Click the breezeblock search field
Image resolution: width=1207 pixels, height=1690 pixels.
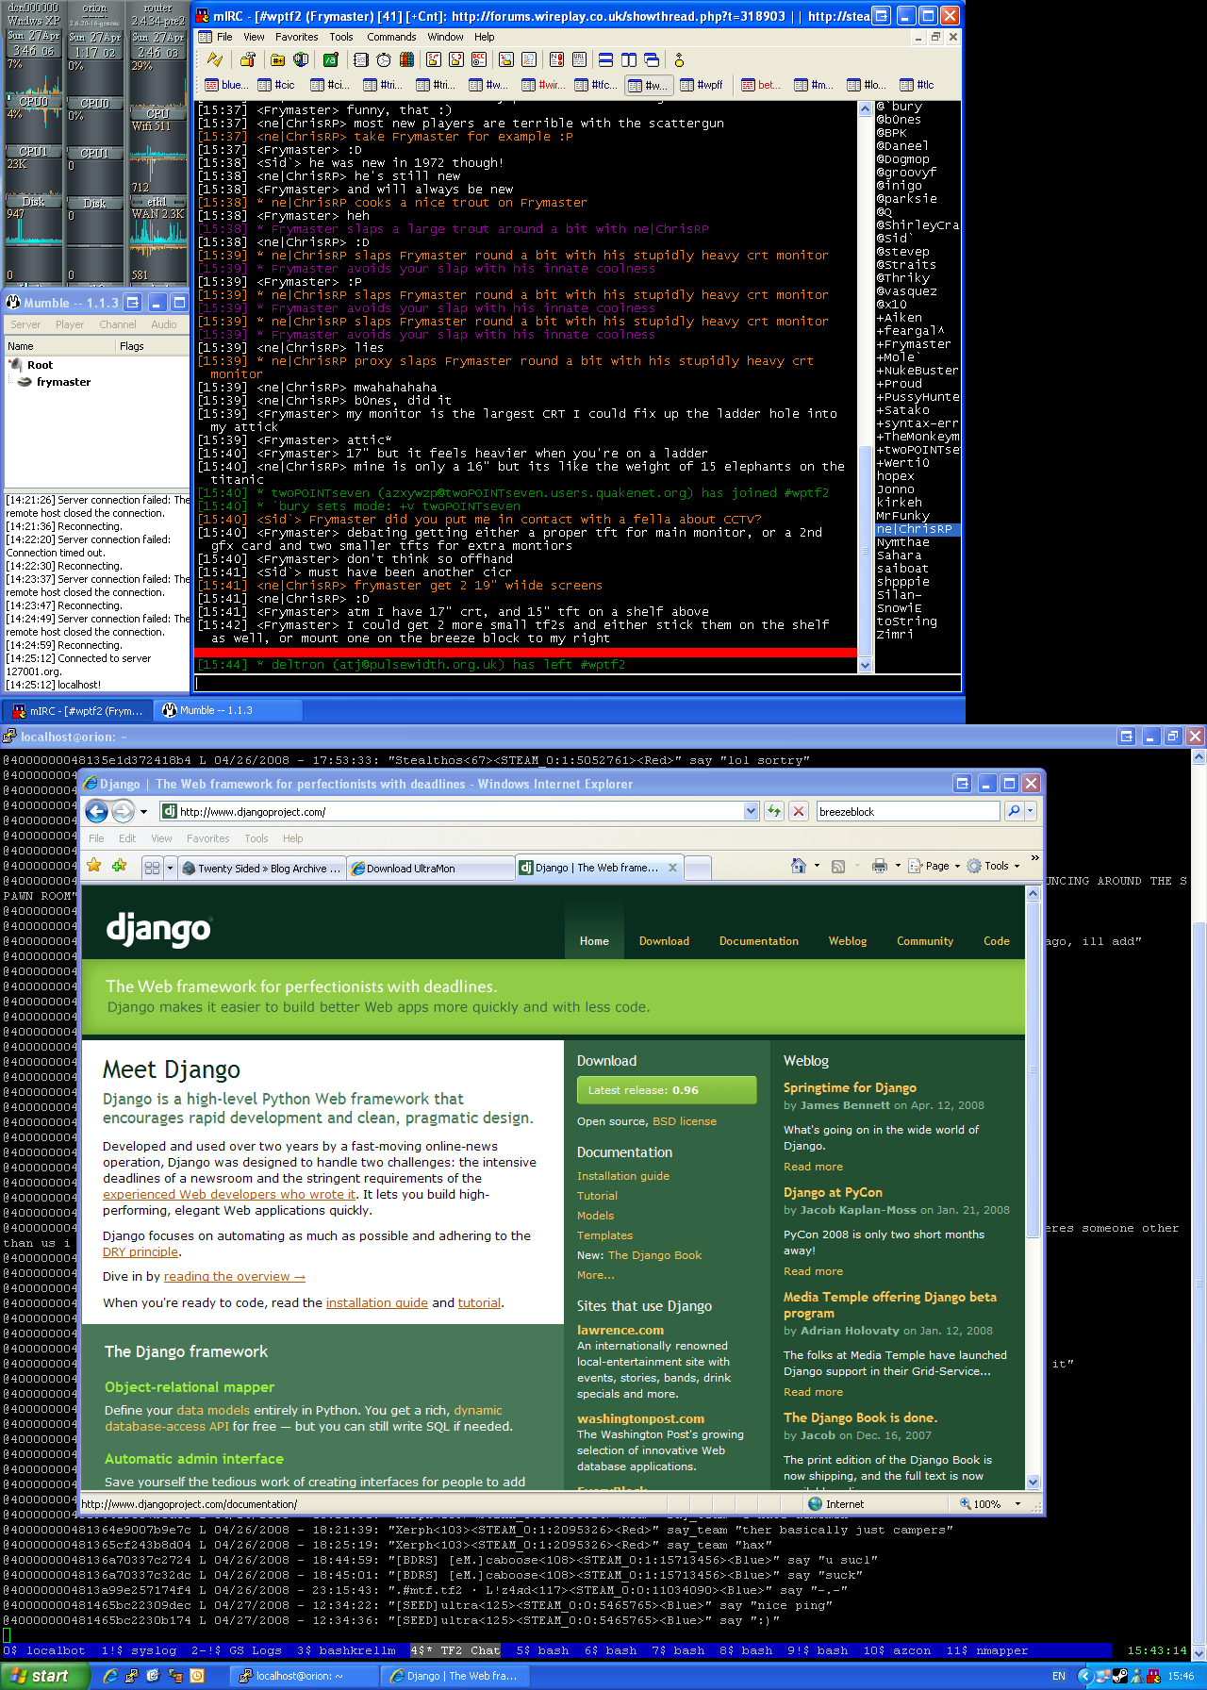pos(907,811)
